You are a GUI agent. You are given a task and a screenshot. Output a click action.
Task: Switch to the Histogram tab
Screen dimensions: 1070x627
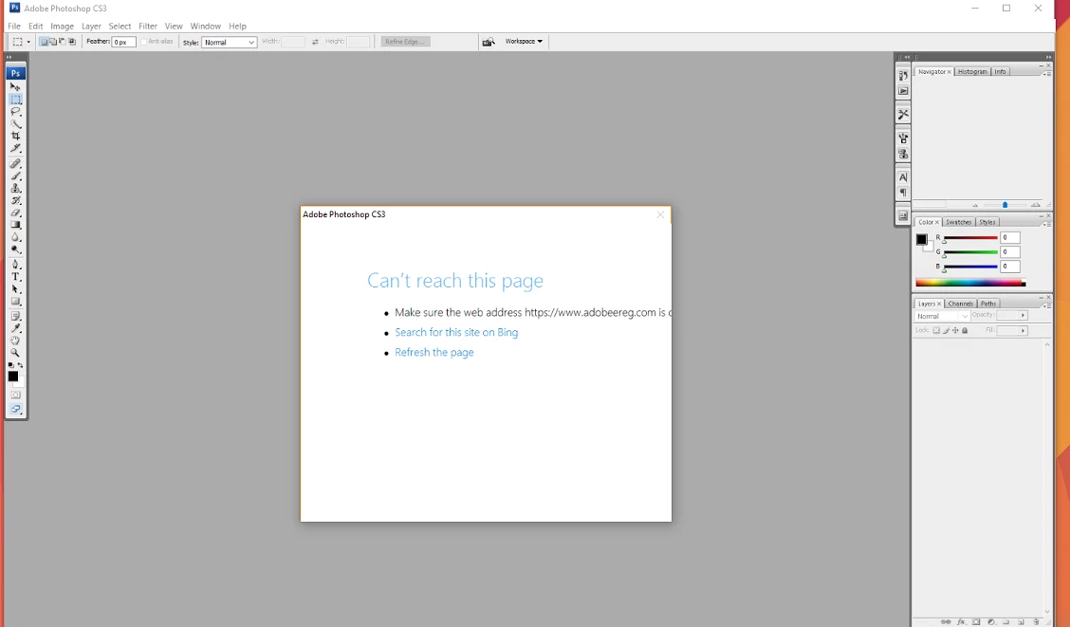972,72
